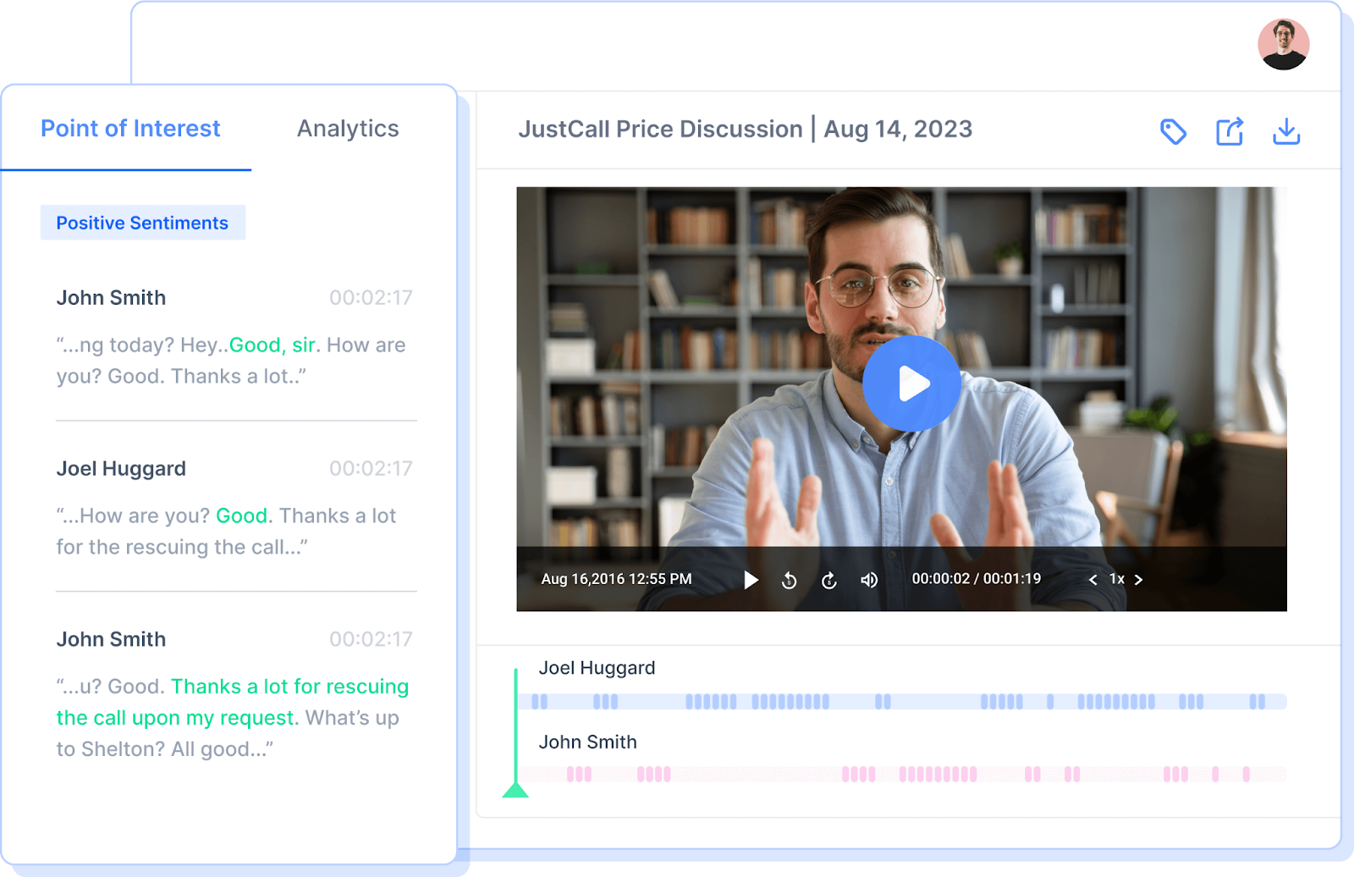Decrease playback speed with left chevron
Image resolution: width=1354 pixels, height=877 pixels.
point(1093,580)
